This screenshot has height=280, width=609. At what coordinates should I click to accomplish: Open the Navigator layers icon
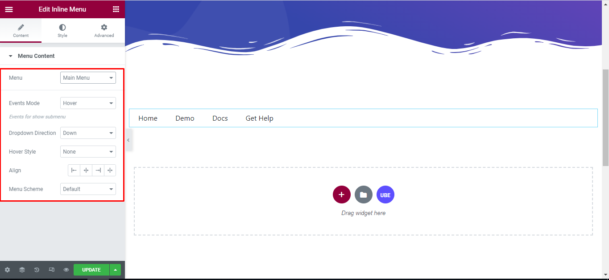pos(22,270)
